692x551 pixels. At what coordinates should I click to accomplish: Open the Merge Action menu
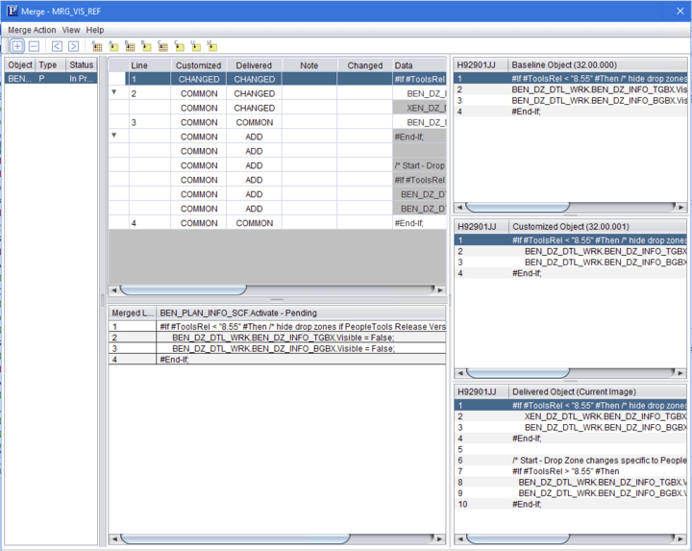[32, 30]
